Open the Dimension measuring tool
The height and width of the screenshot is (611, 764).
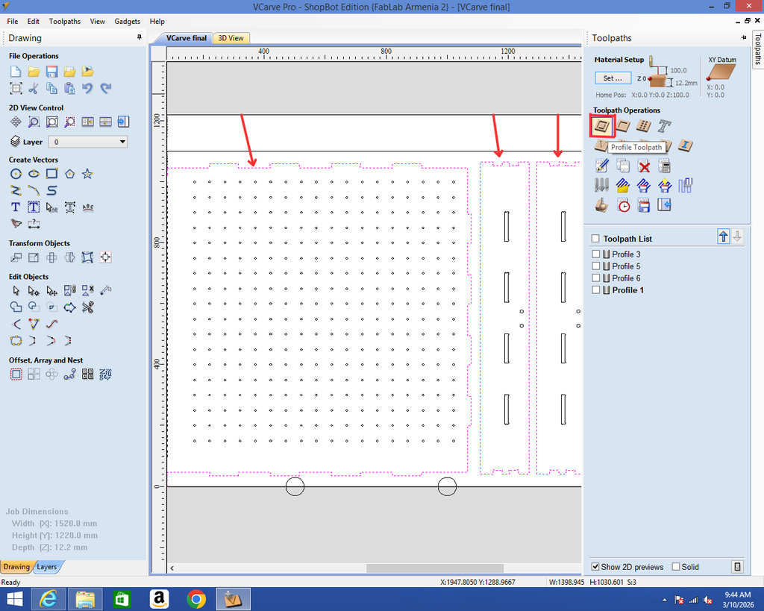point(34,224)
